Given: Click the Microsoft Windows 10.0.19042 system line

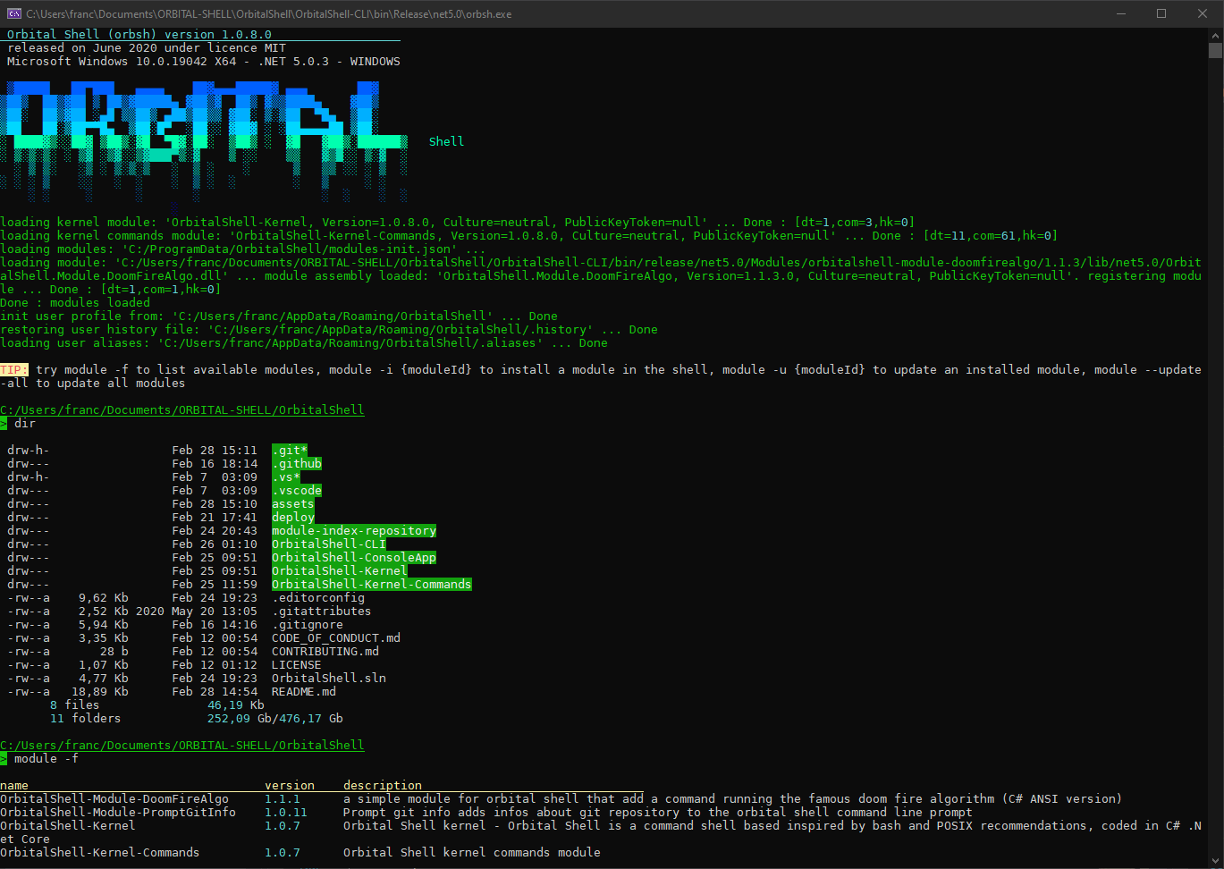Looking at the screenshot, I should pos(204,62).
